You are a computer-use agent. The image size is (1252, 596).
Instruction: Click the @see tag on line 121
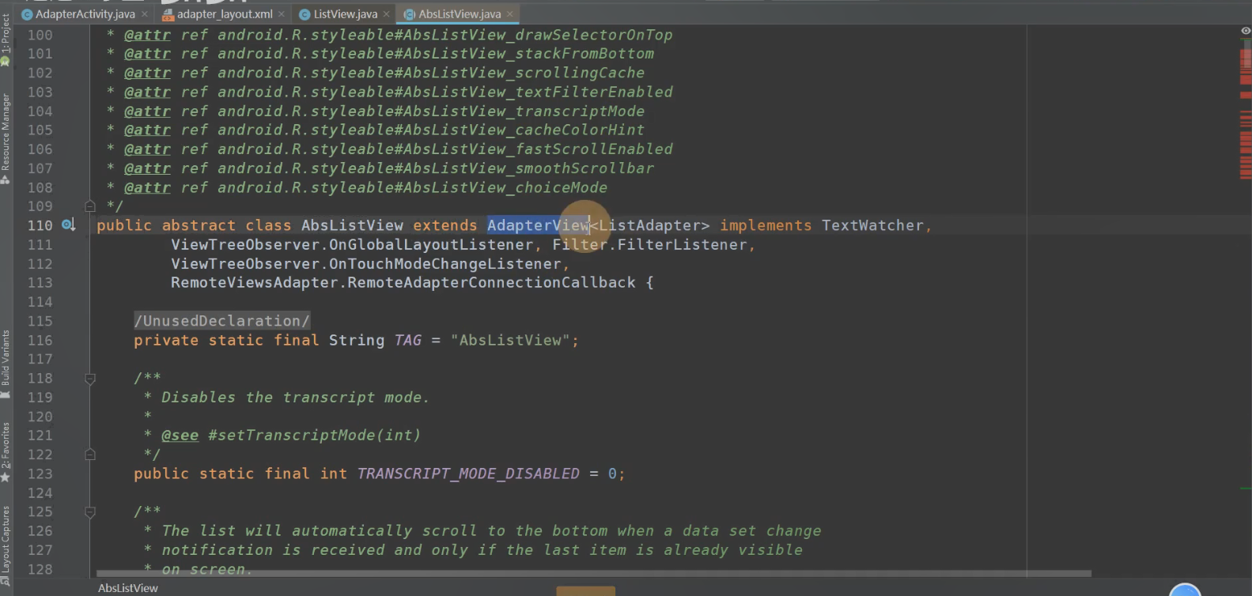click(180, 436)
